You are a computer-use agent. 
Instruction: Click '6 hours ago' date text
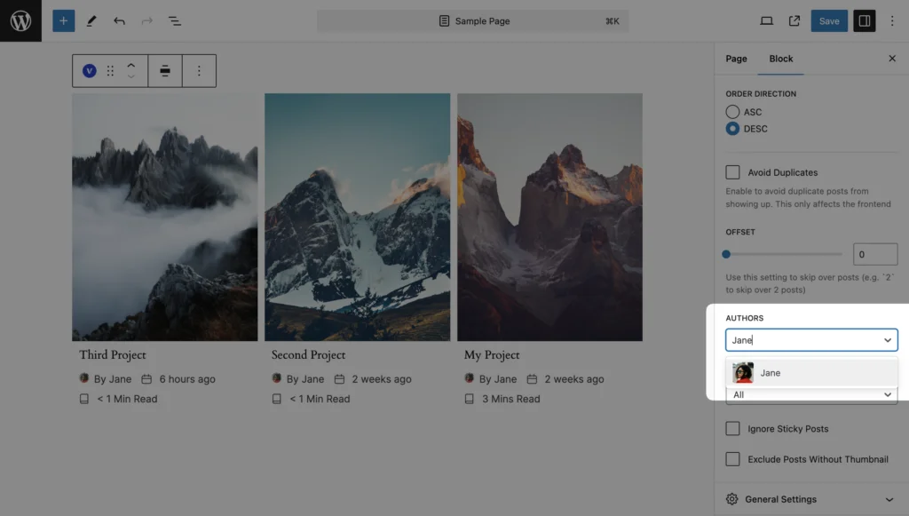tap(187, 379)
